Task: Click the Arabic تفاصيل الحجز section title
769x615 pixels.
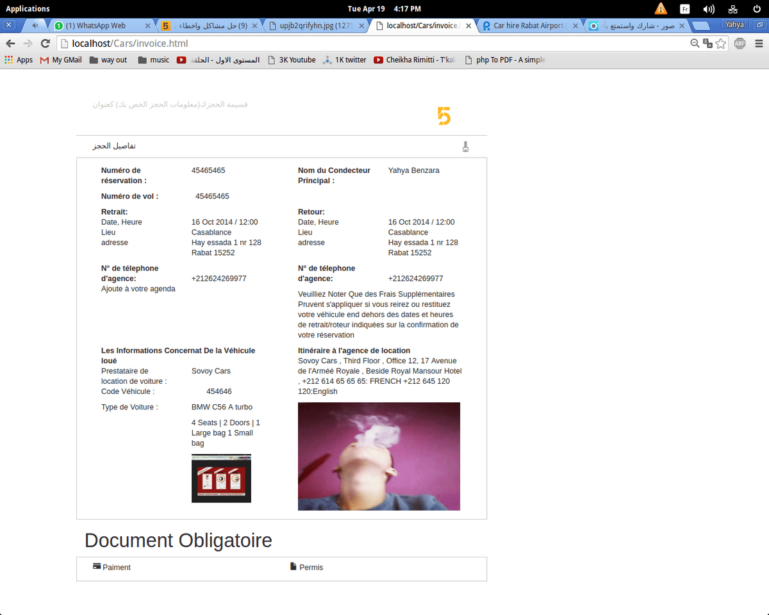Action: pyautogui.click(x=114, y=146)
